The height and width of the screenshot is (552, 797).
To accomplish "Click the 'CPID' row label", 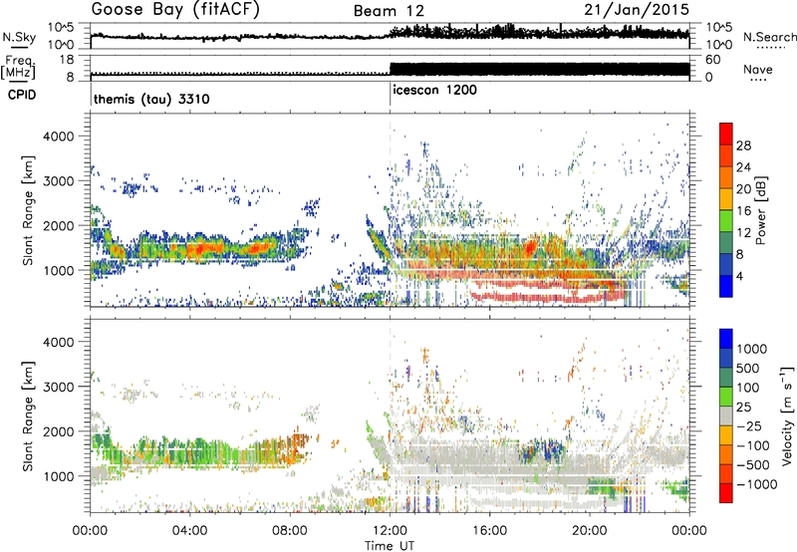I will click(21, 95).
